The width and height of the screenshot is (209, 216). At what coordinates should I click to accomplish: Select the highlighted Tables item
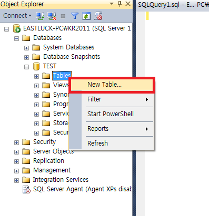[62, 76]
